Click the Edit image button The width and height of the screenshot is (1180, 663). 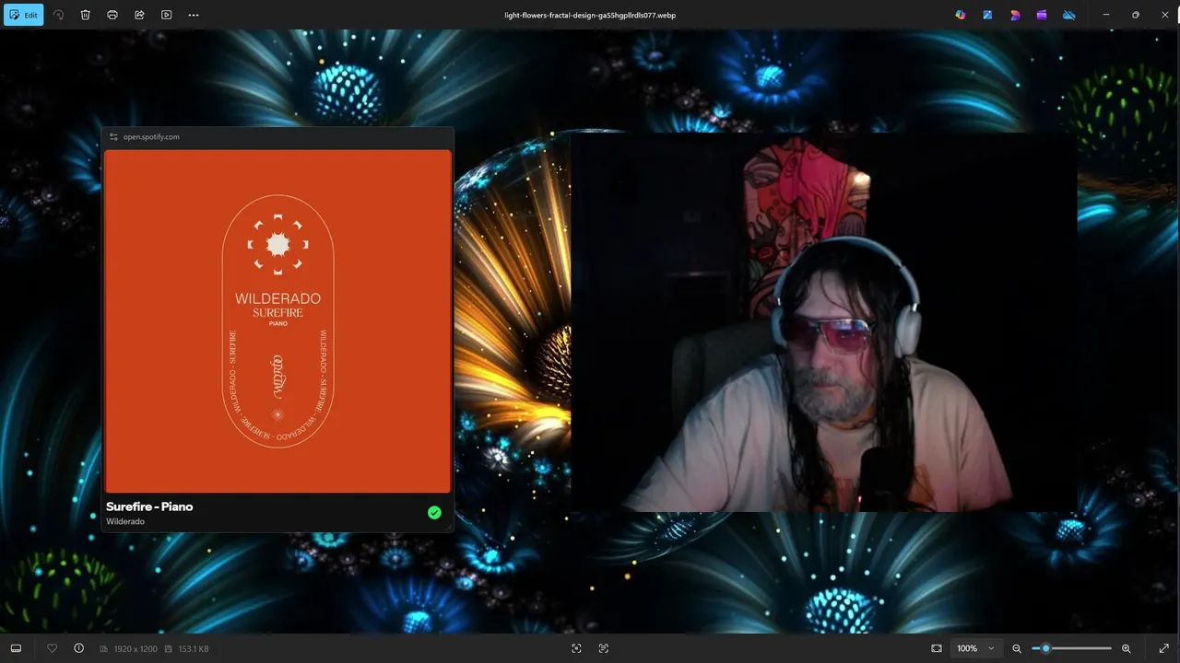pos(23,15)
